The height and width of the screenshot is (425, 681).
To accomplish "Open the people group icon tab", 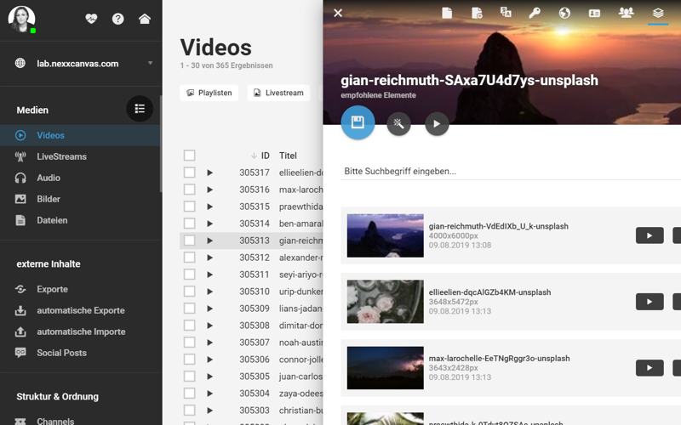I will [x=626, y=13].
